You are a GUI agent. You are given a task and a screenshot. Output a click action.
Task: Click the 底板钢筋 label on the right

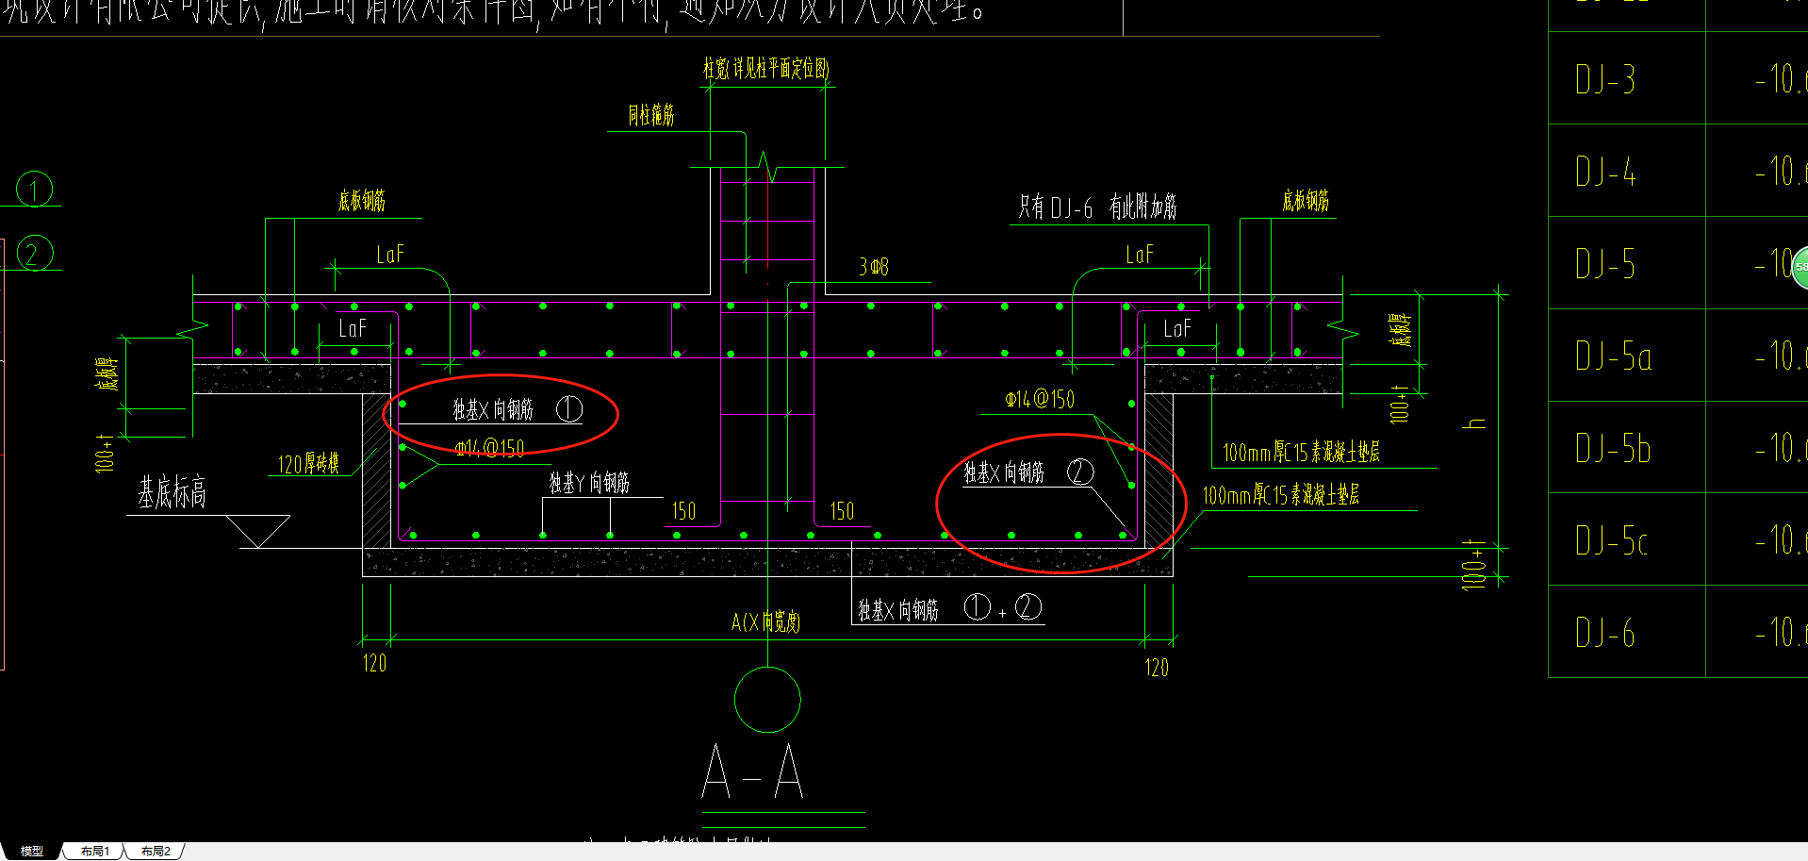(x=1306, y=201)
